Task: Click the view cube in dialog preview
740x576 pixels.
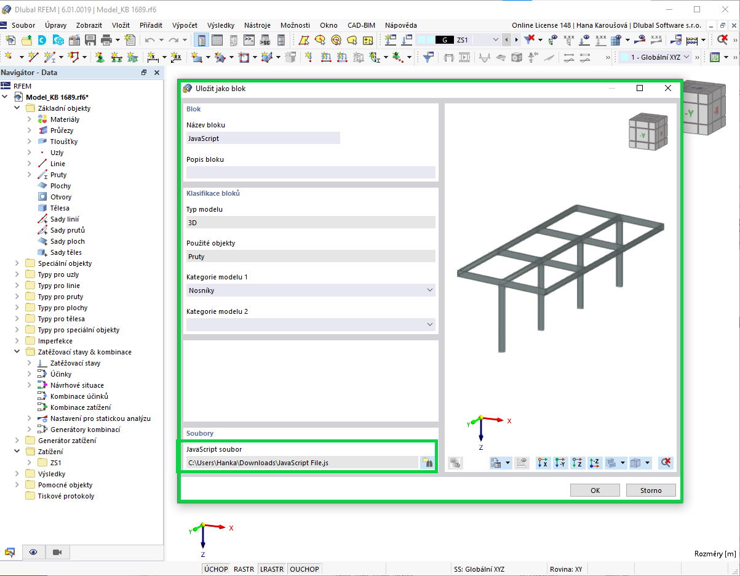Action: coord(648,130)
